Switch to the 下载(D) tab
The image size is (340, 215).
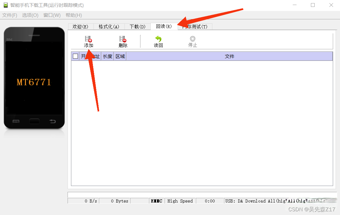(137, 27)
